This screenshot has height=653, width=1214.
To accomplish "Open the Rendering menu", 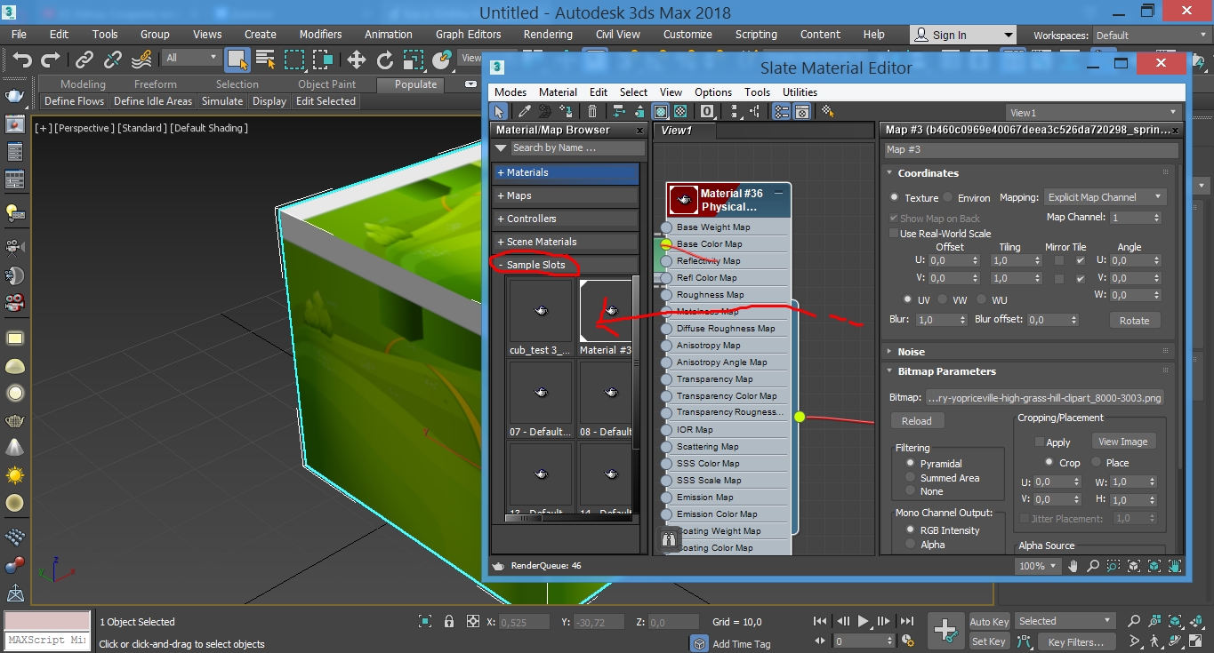I will tap(548, 35).
